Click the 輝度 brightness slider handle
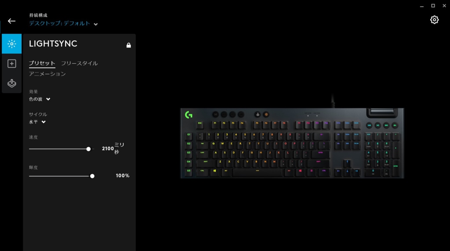Screen dimensions: 450x251 point(92,176)
